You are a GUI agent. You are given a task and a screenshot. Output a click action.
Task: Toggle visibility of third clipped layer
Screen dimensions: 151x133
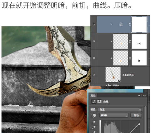point(94,58)
